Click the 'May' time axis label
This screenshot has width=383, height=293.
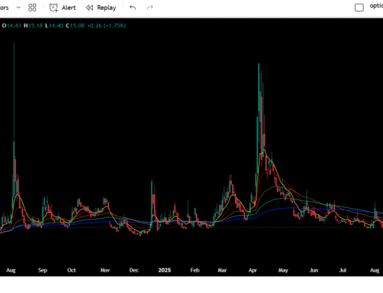(x=283, y=270)
